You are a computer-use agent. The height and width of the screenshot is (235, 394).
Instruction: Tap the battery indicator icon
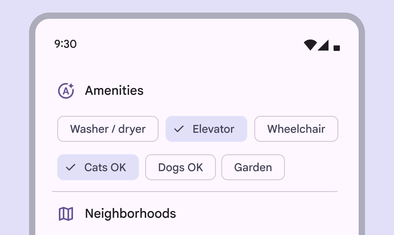click(337, 47)
